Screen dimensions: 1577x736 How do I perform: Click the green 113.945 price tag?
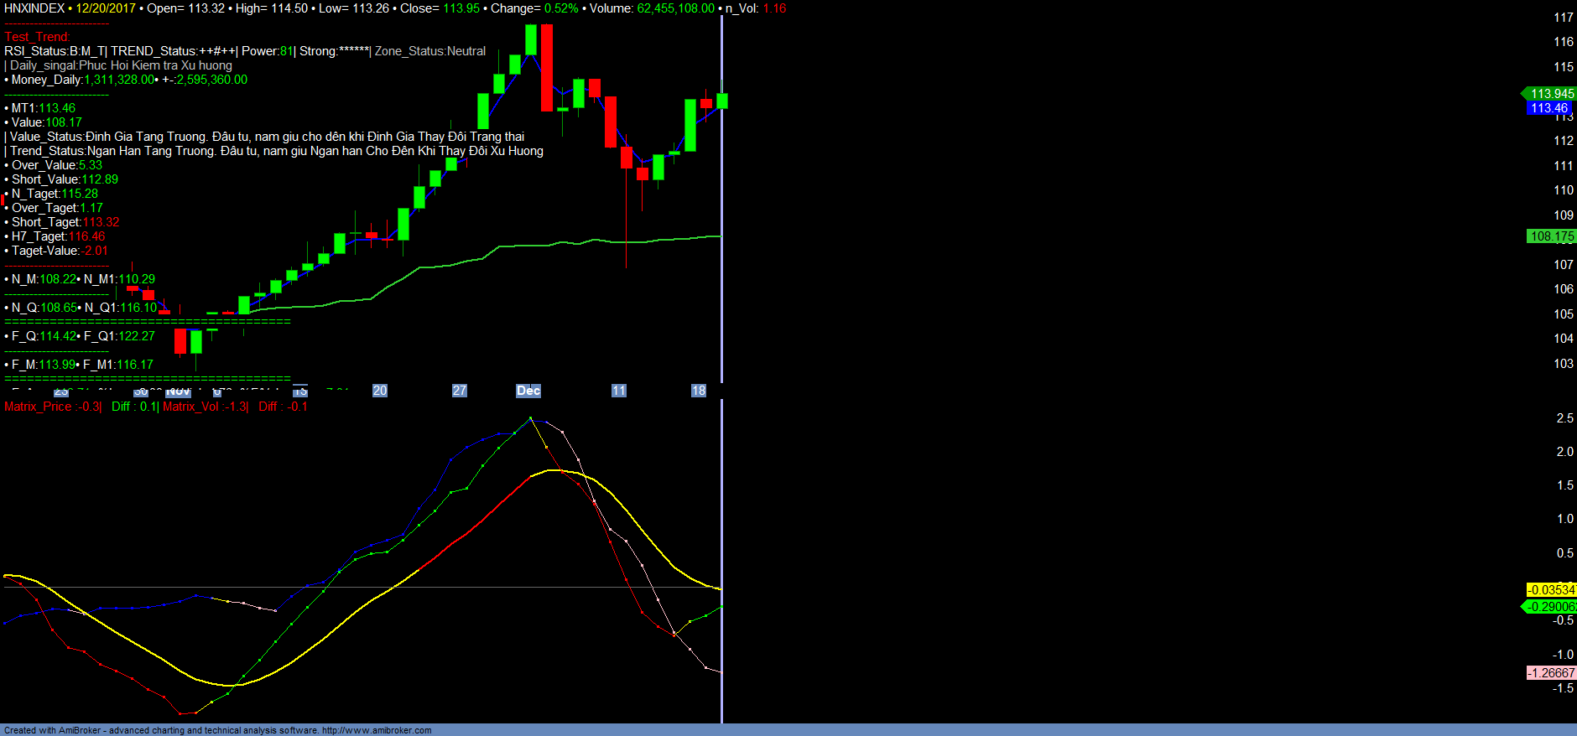coord(1551,94)
